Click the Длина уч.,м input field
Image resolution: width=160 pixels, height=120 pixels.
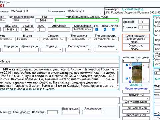(x=30, y=50)
